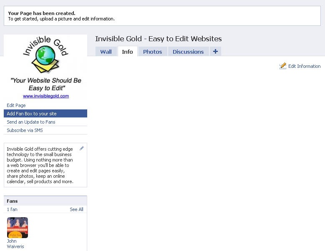The width and height of the screenshot is (325, 251).
Task: Select Add Fan Box to your site
Action: 45,114
